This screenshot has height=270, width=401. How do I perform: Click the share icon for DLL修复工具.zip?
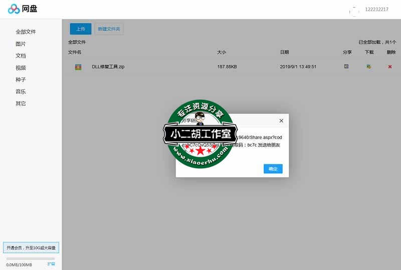(x=346, y=66)
